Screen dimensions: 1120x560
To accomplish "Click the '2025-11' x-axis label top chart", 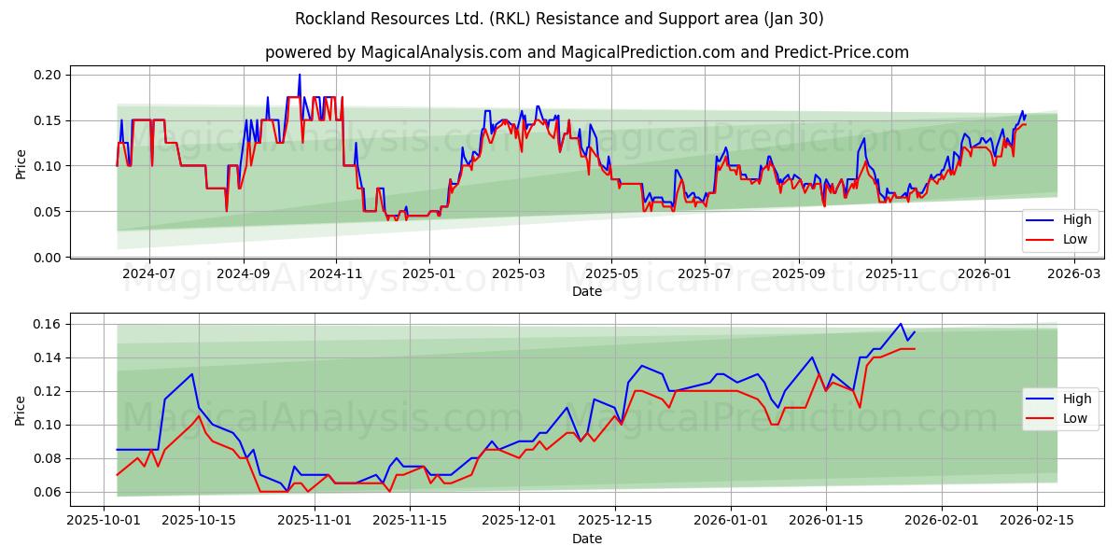I will pyautogui.click(x=891, y=274).
